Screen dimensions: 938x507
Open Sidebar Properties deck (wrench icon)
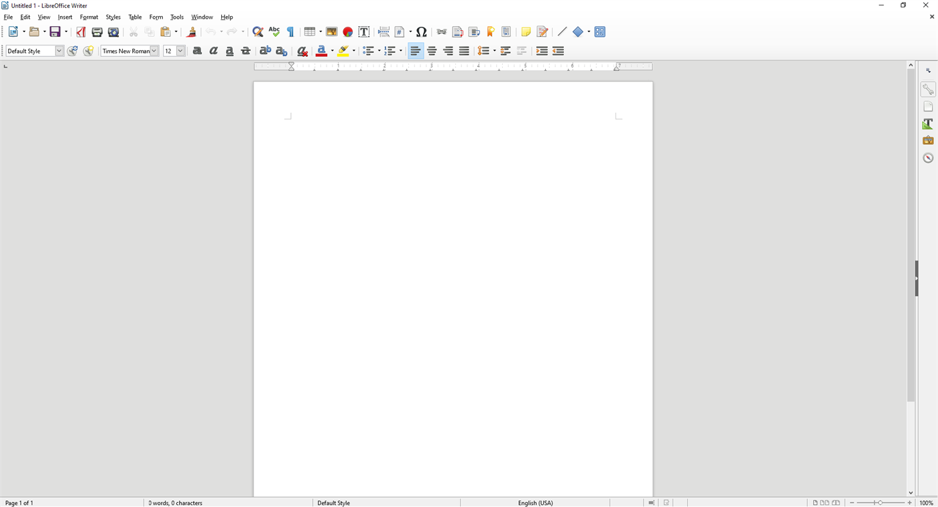pyautogui.click(x=928, y=89)
